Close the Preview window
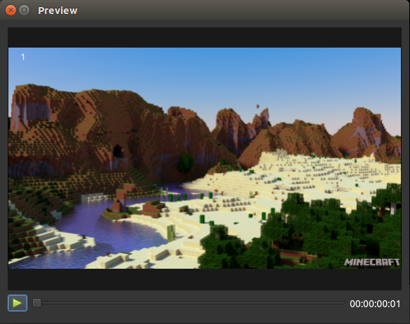 tap(11, 10)
